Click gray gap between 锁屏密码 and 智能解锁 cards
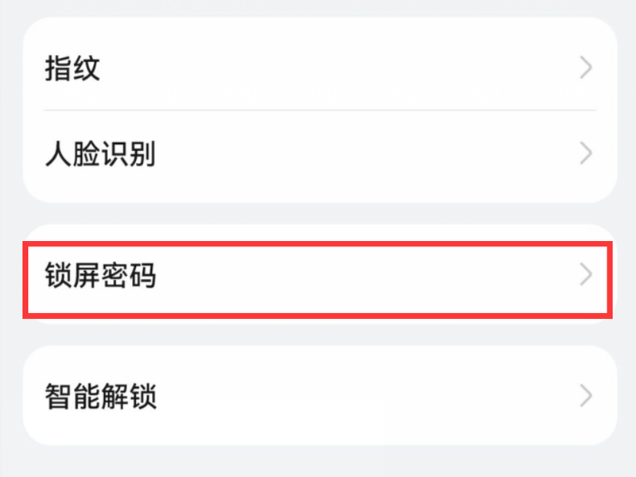The width and height of the screenshot is (636, 477). pos(318,333)
